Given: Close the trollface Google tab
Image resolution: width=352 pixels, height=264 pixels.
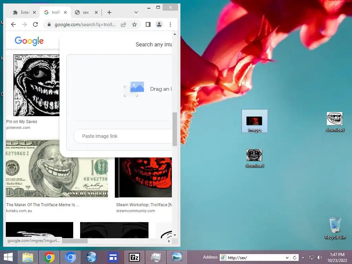Looking at the screenshot, I should point(65,12).
